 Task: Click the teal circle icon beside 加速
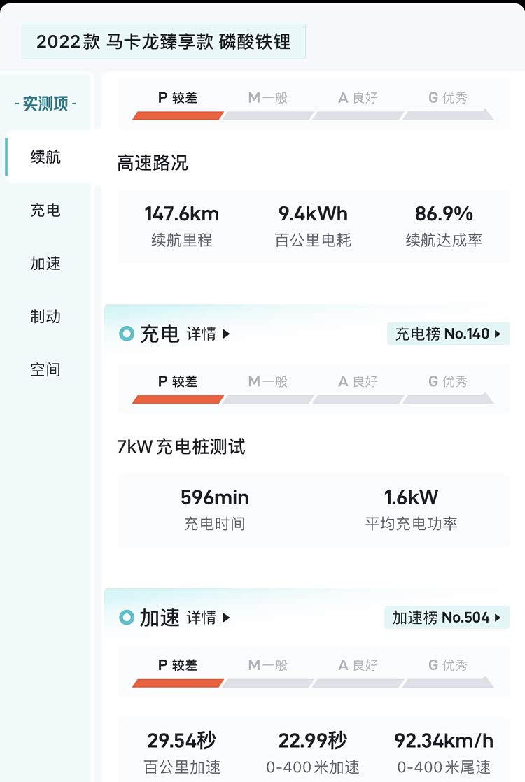pos(127,618)
